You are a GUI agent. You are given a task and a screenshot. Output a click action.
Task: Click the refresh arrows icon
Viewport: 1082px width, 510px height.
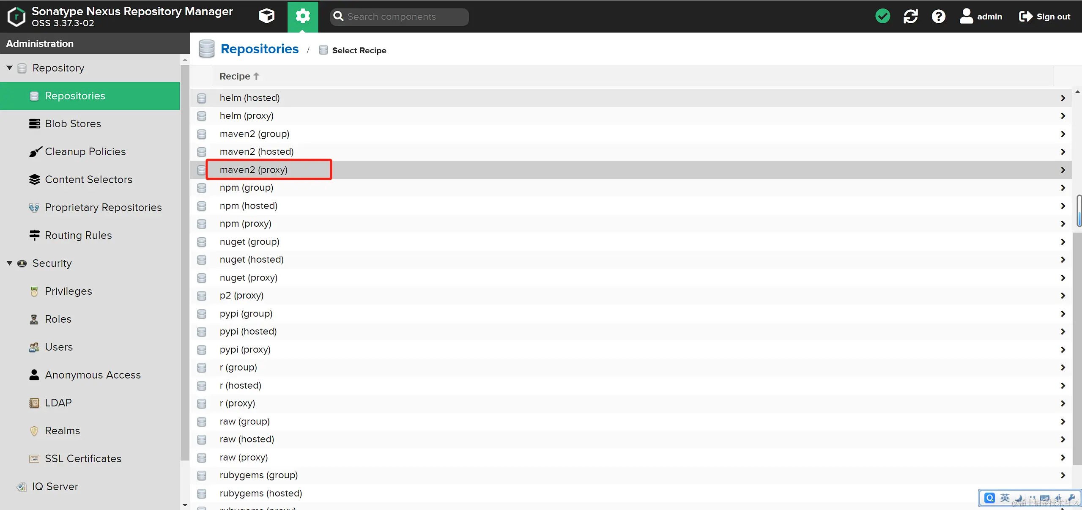click(x=910, y=16)
